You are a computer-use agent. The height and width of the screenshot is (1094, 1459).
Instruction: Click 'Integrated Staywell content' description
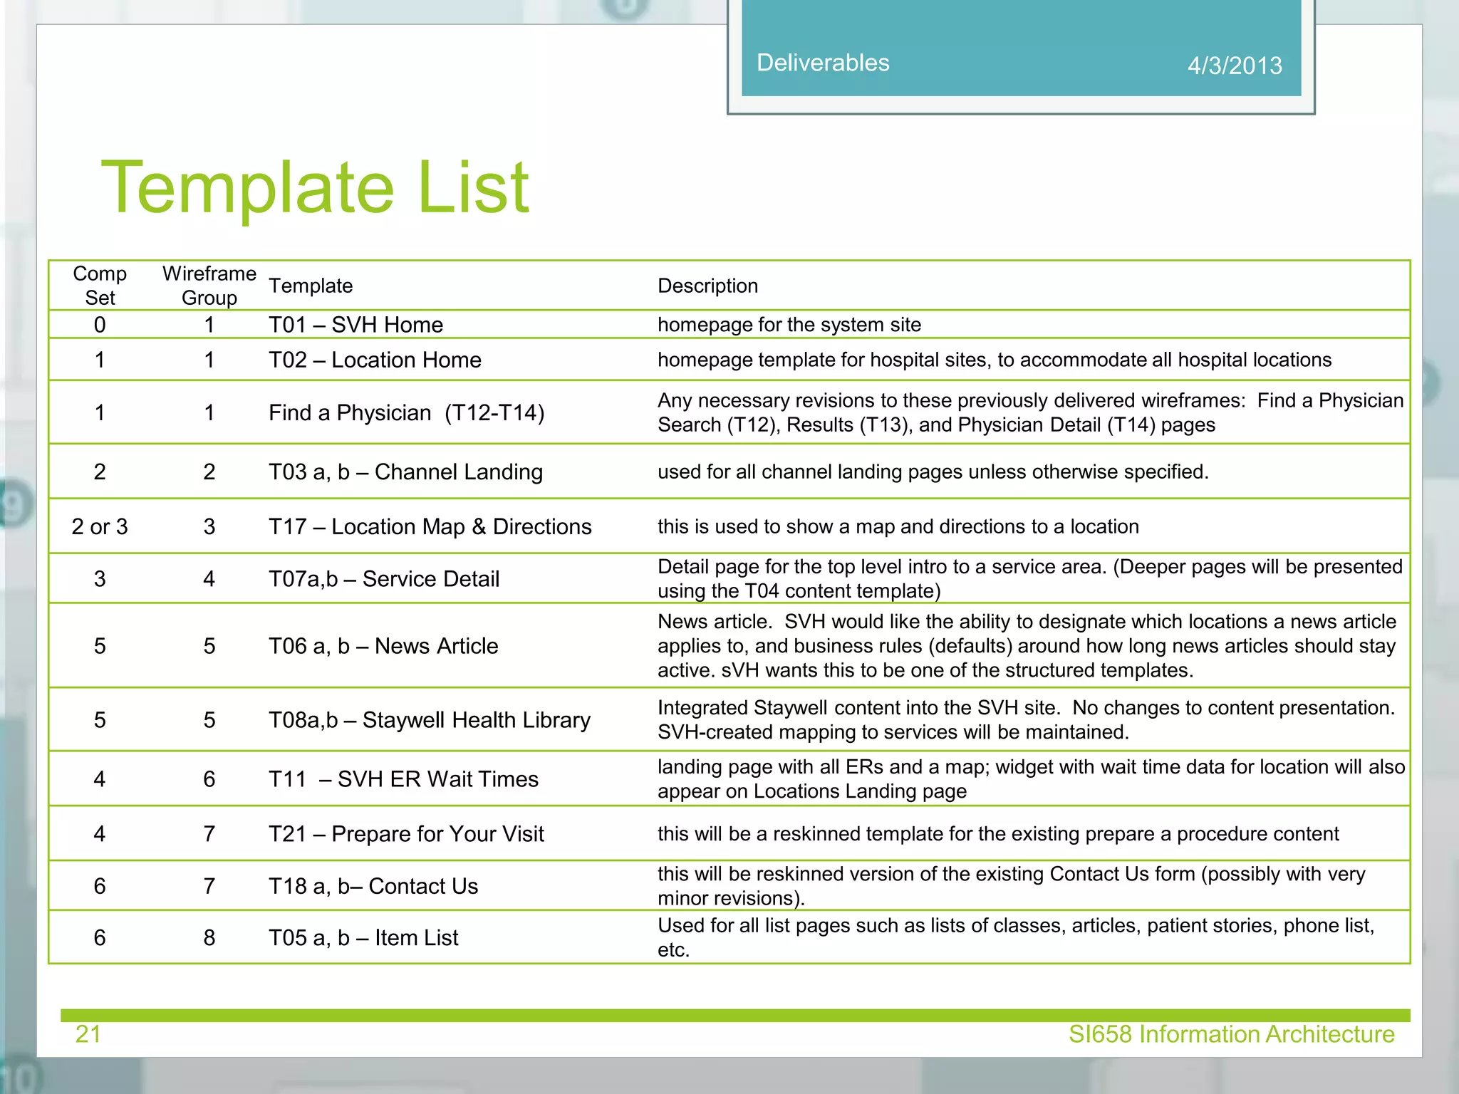[x=1027, y=720]
